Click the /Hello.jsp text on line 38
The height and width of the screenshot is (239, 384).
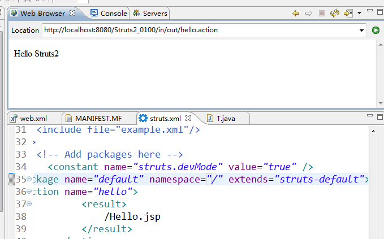pos(132,217)
